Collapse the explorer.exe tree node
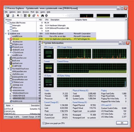Image resolution: width=134 pixels, height=132 pixels. click(x=6, y=33)
